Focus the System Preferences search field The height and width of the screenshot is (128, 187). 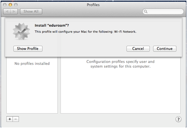pyautogui.click(x=164, y=12)
